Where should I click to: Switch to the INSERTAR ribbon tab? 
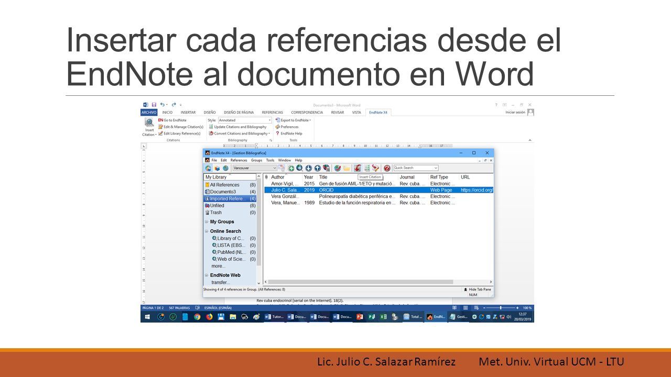pyautogui.click(x=188, y=112)
